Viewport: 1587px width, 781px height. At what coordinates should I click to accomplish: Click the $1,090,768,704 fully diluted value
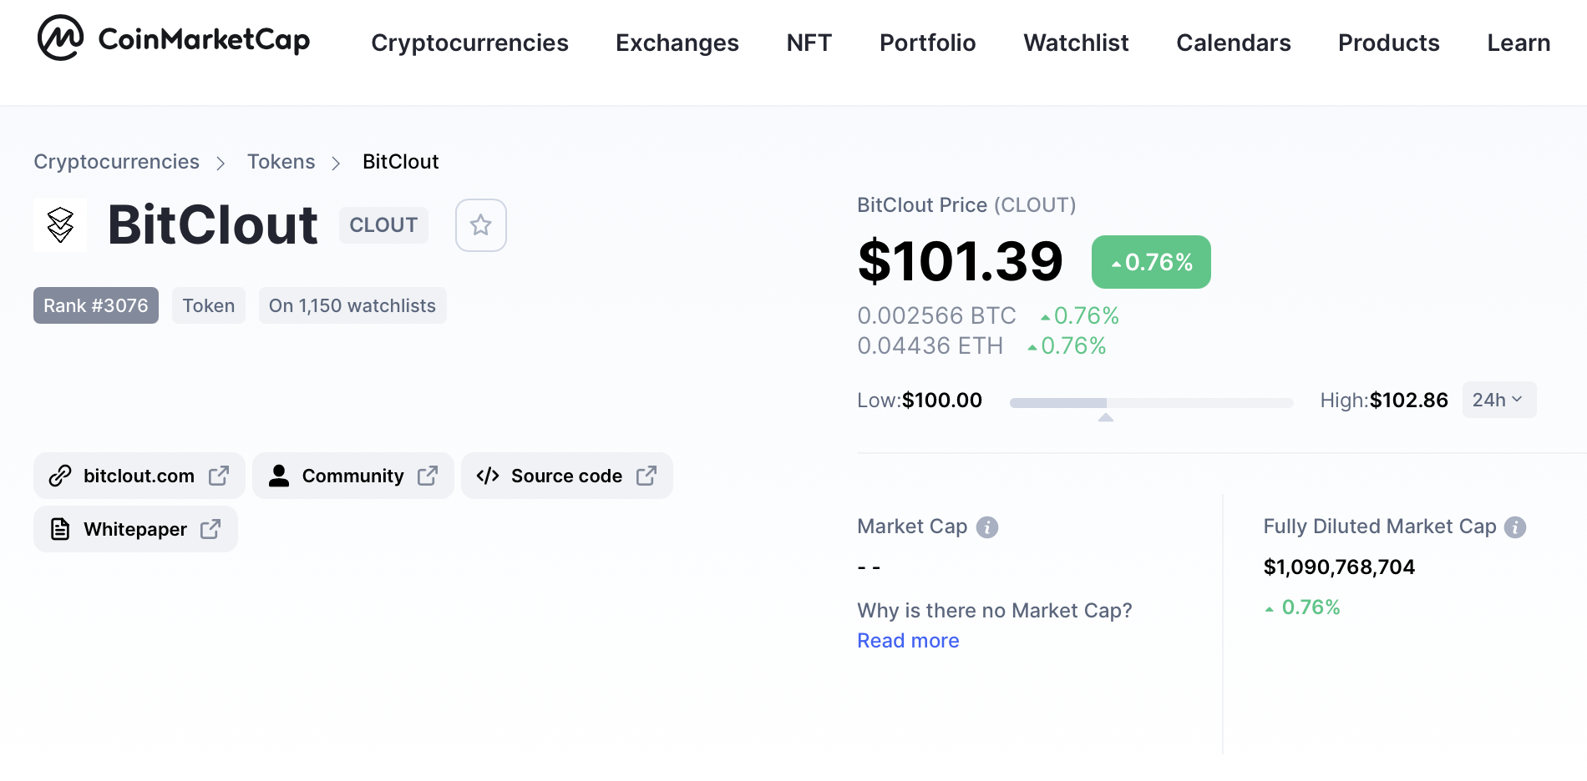click(1339, 567)
